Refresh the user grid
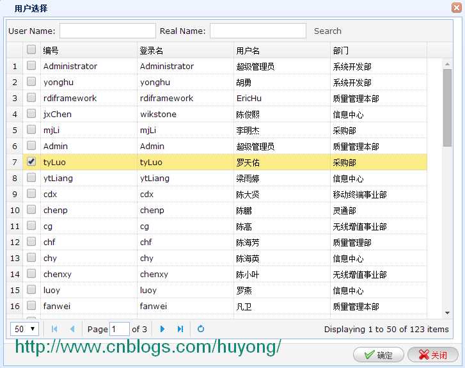 [x=201, y=329]
